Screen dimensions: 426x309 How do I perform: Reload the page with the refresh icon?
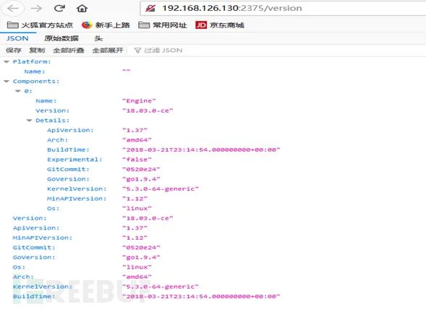pos(59,9)
